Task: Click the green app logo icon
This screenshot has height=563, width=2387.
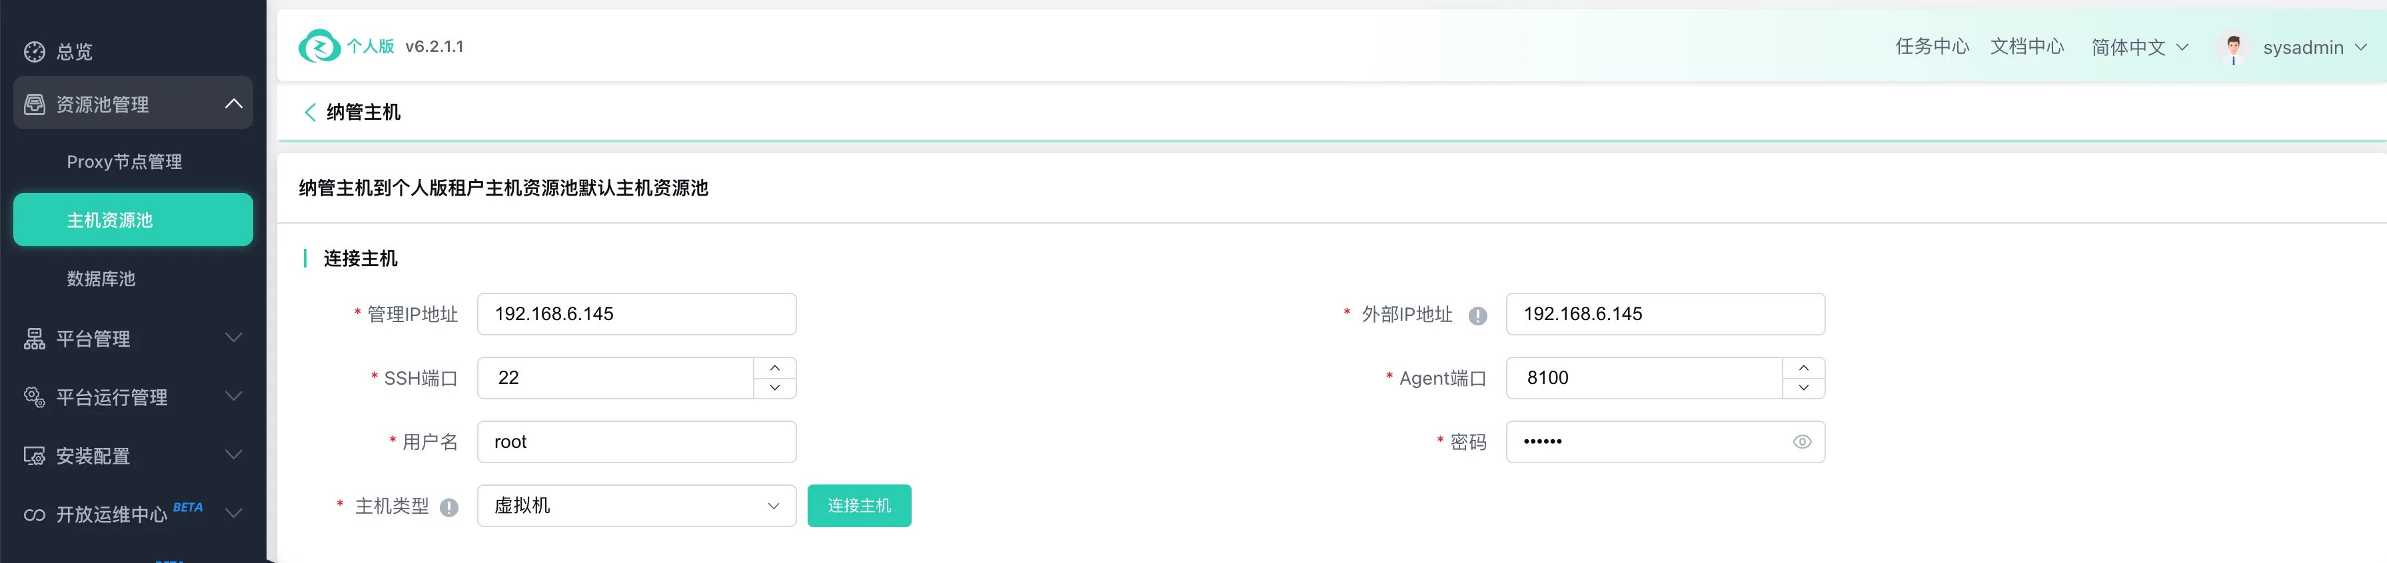Action: (x=320, y=47)
